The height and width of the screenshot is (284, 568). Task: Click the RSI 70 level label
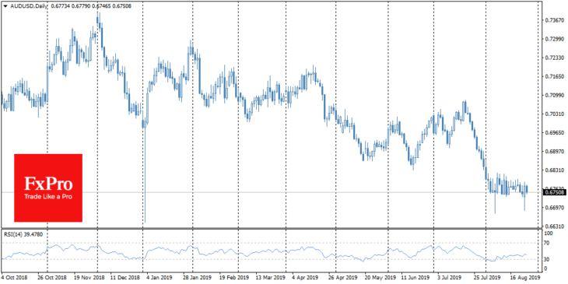(x=548, y=244)
